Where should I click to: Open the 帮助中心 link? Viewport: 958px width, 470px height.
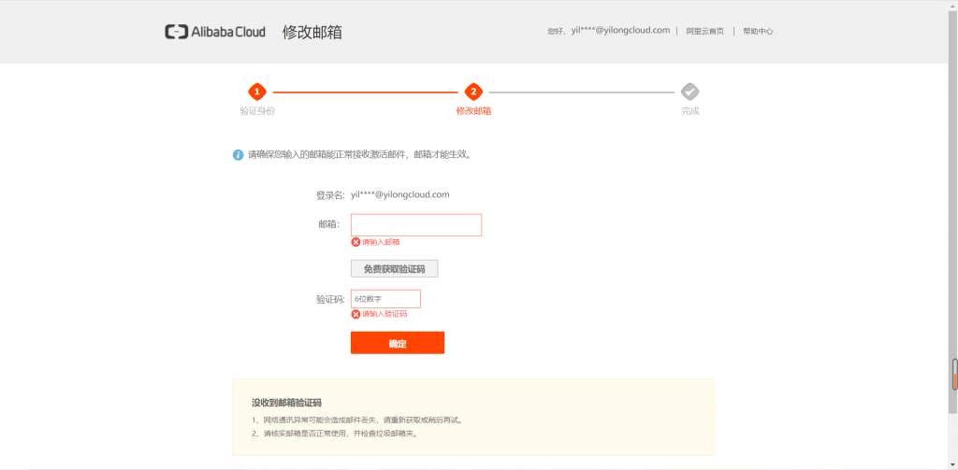[758, 31]
